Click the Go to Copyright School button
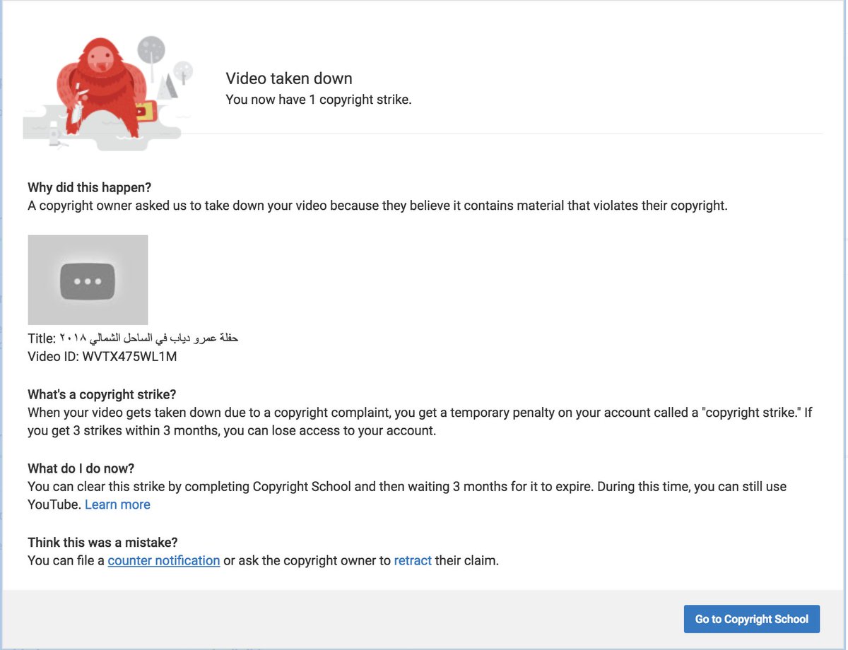The image size is (848, 650). pos(751,619)
